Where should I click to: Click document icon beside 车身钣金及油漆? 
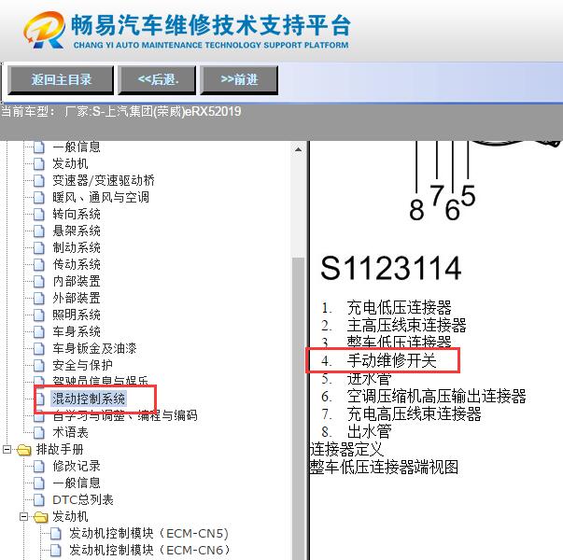(39, 349)
